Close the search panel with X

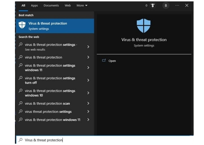point(187,6)
